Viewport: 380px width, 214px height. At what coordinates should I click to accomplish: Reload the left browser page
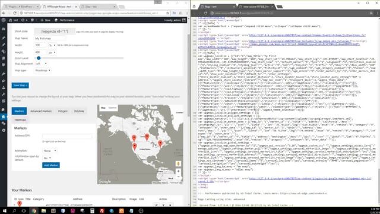(x=14, y=13)
